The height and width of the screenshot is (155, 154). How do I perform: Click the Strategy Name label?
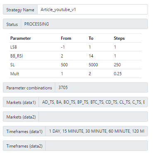pyautogui.click(x=20, y=10)
